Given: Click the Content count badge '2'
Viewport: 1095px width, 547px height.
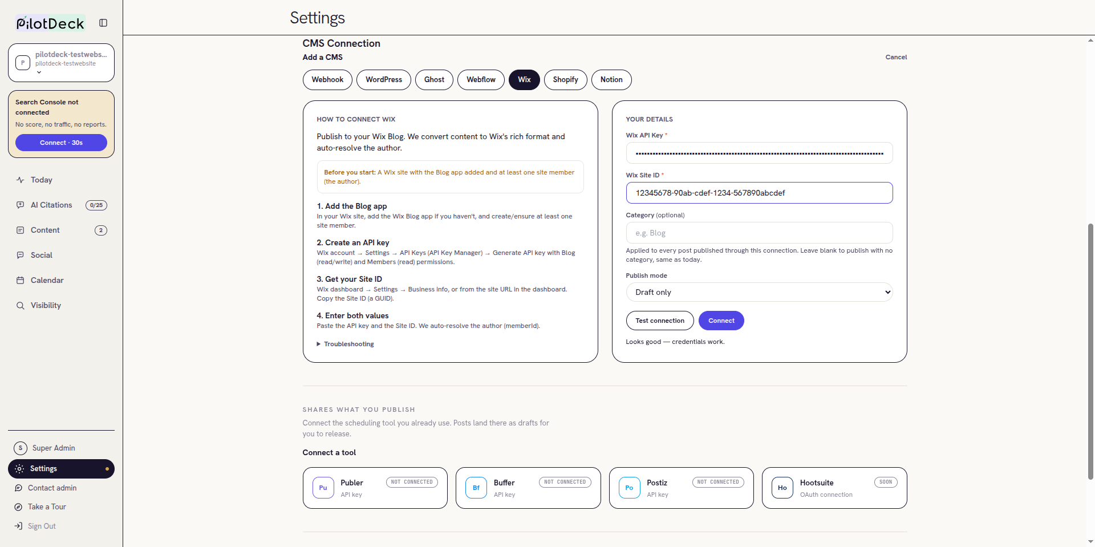Looking at the screenshot, I should [101, 230].
